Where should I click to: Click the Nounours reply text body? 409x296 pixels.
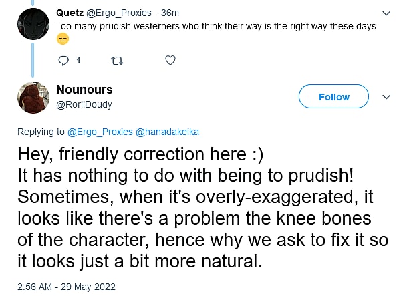[x=200, y=208]
